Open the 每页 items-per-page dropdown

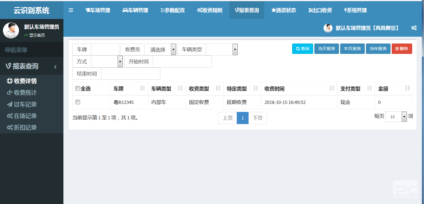point(396,117)
